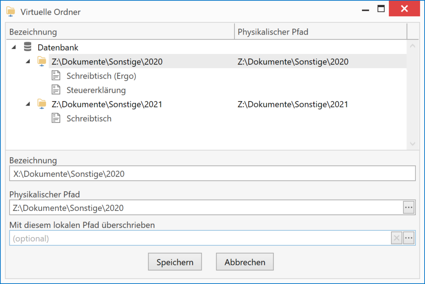Collapse the Datenbank tree node

click(14, 47)
